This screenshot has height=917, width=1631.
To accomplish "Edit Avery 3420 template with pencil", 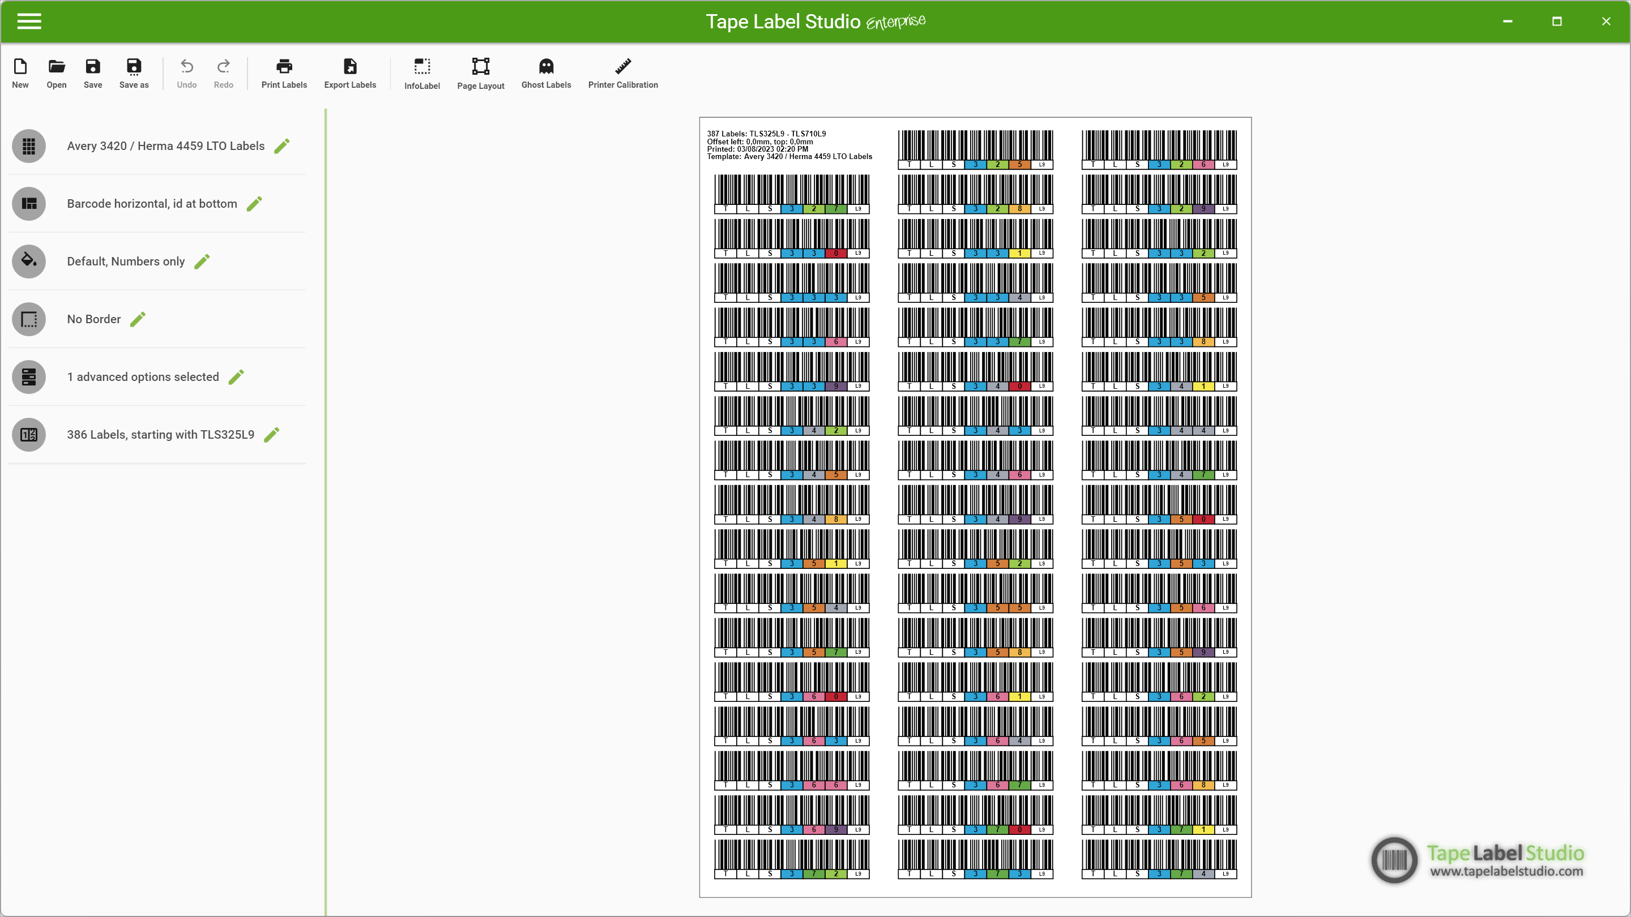I will point(283,146).
